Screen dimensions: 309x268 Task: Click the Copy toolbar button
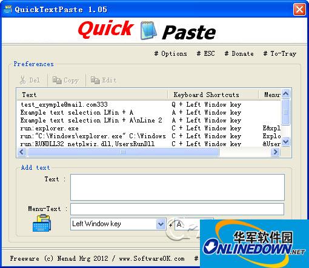point(65,80)
